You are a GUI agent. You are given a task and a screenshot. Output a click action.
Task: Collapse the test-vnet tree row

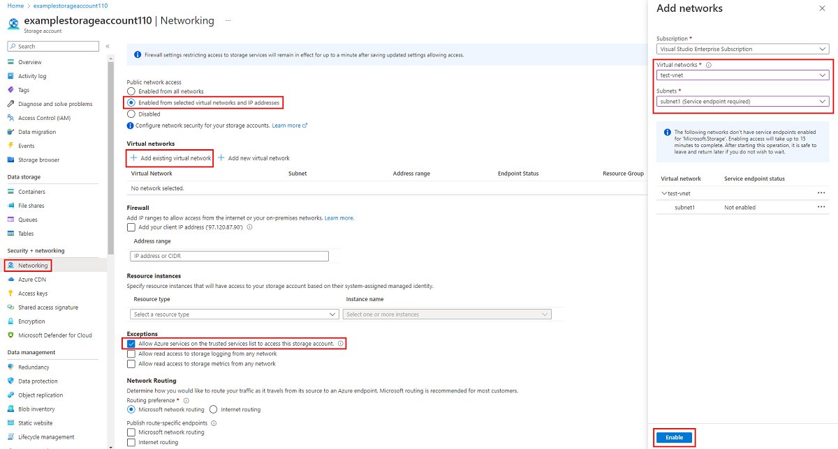663,193
